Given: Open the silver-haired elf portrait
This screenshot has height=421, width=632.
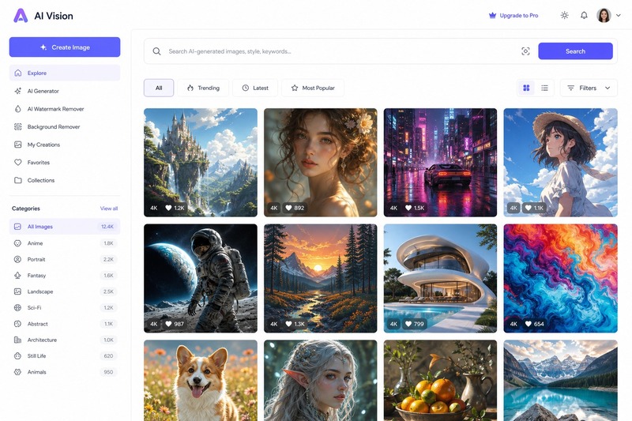Looking at the screenshot, I should pos(321,380).
